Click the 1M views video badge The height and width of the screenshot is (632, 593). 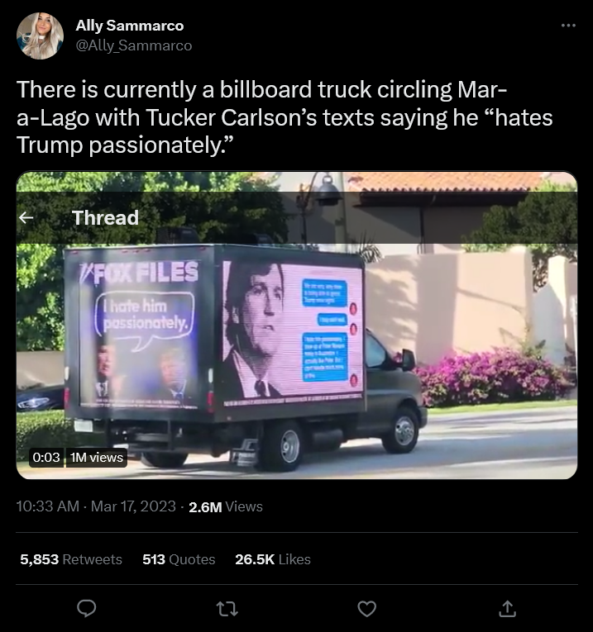point(97,458)
